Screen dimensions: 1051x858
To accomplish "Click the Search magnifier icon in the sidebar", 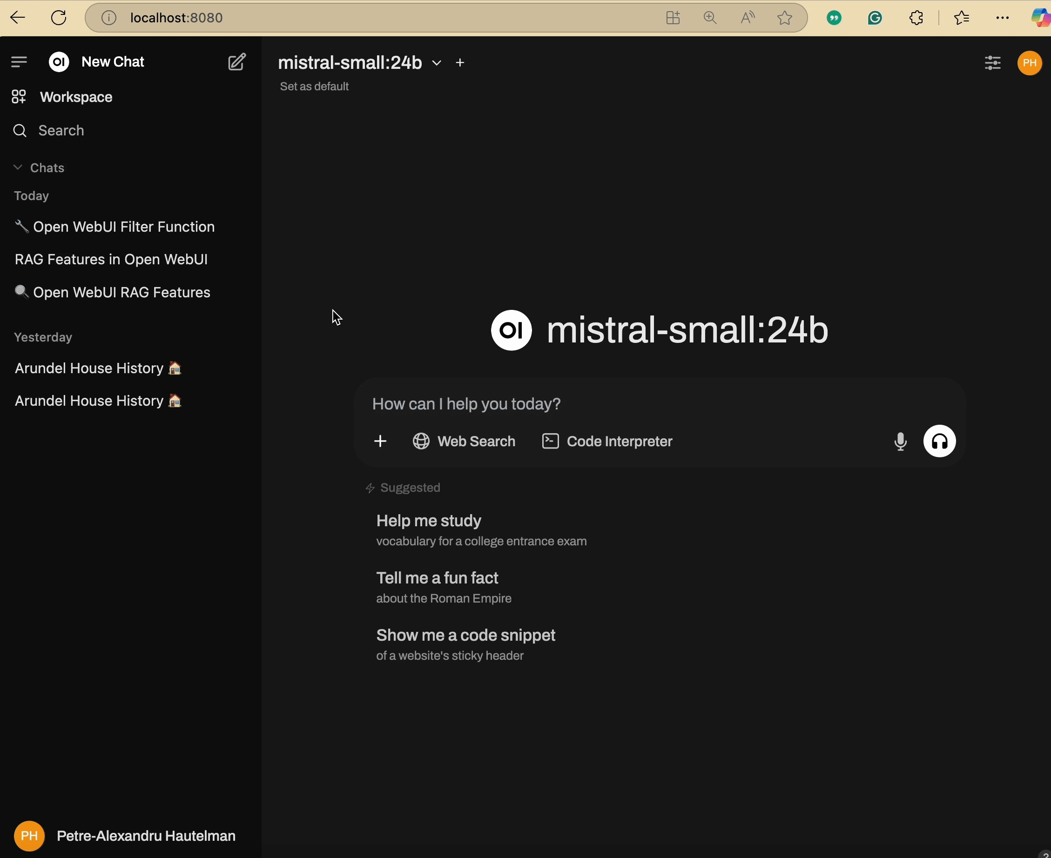I will [x=19, y=130].
